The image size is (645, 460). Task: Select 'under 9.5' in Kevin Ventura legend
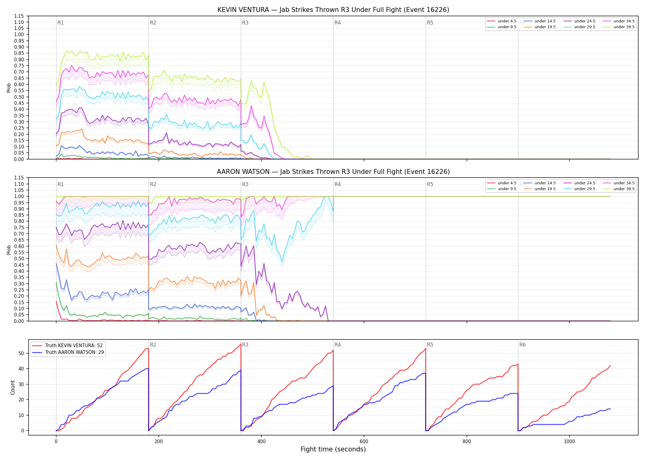[502, 27]
